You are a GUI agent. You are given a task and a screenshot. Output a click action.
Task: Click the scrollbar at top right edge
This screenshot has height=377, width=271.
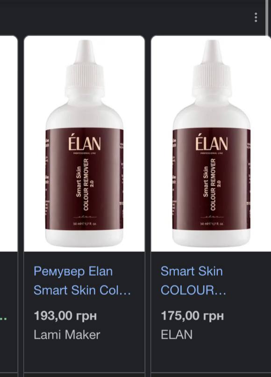(267, 18)
